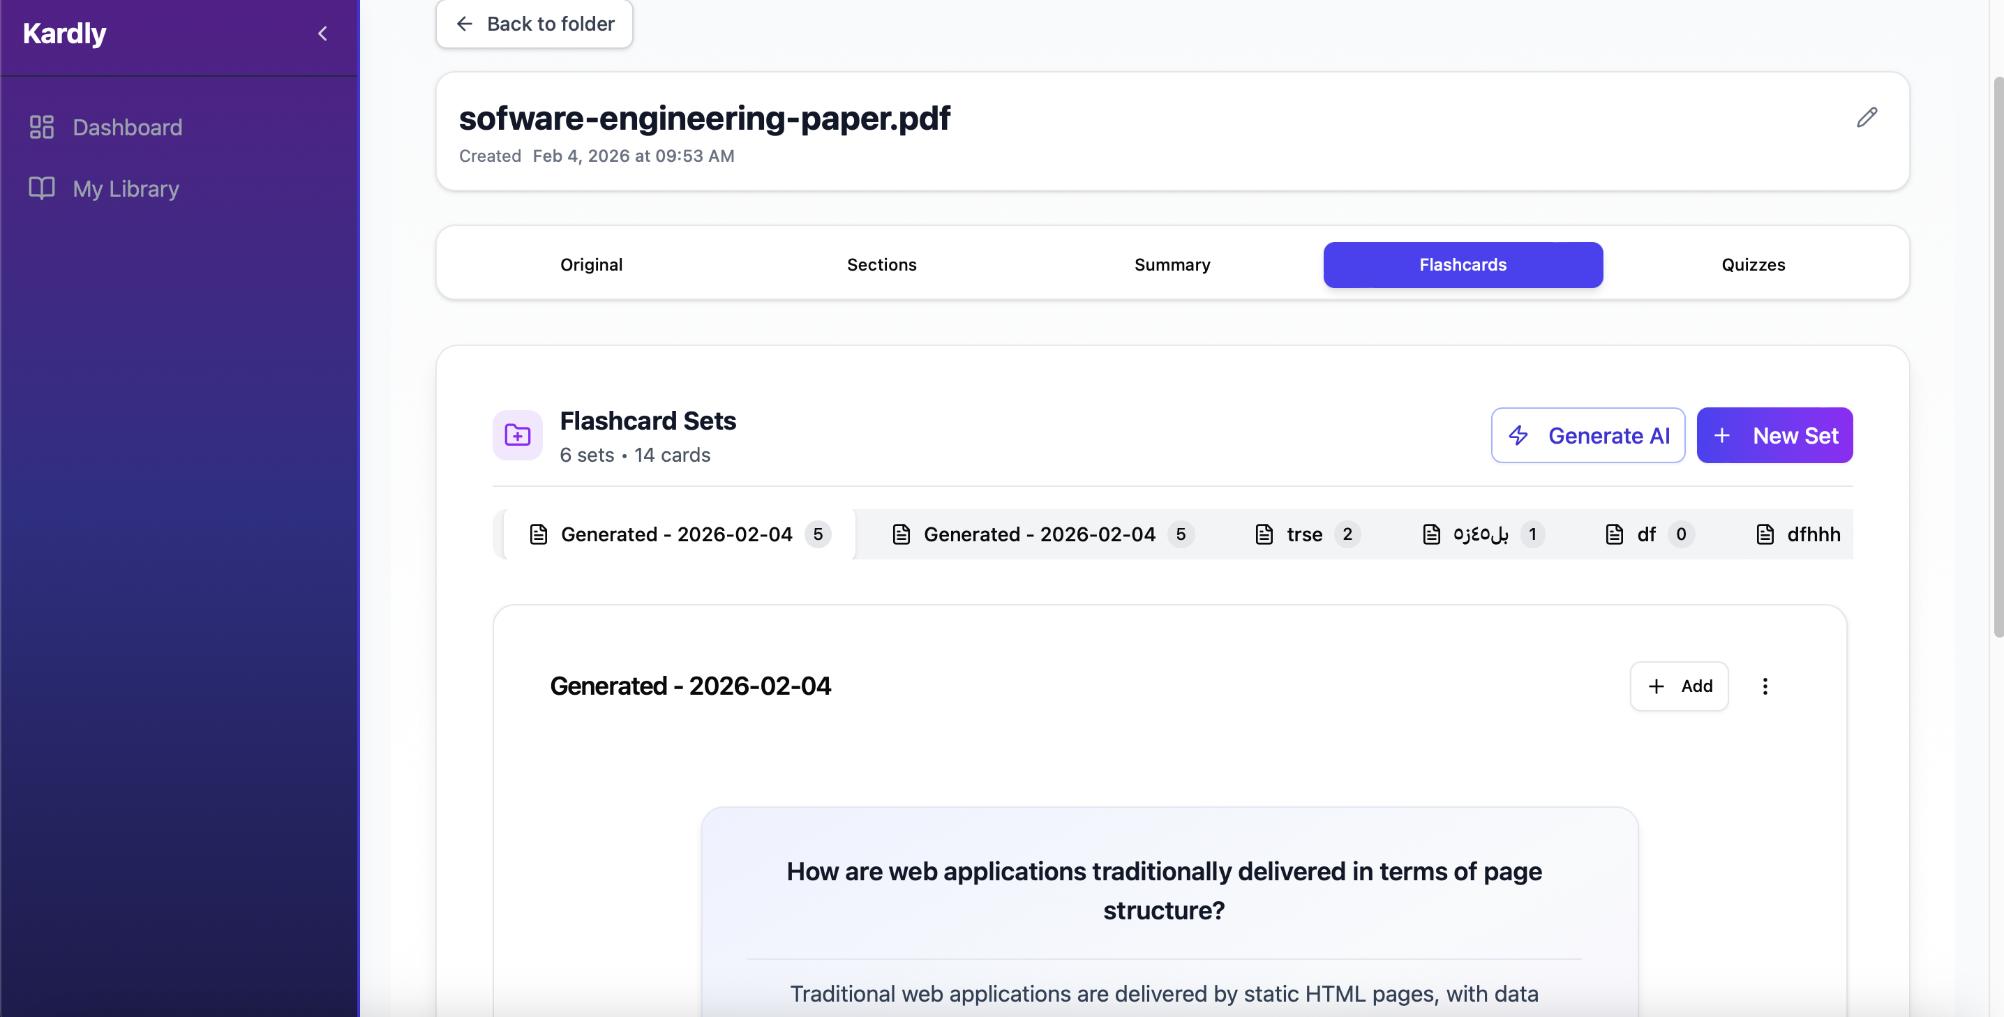
Task: Click the Generate AI button
Action: pos(1588,435)
